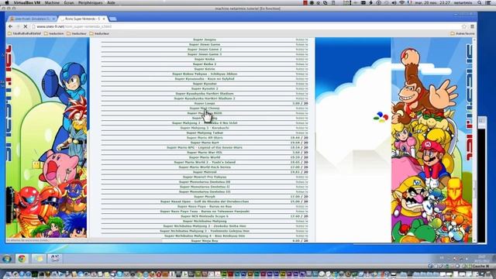Open the Super Mario World link
This screenshot has width=496, height=279.
[205, 157]
